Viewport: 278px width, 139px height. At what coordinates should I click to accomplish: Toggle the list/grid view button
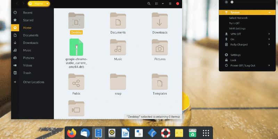[x=157, y=3]
